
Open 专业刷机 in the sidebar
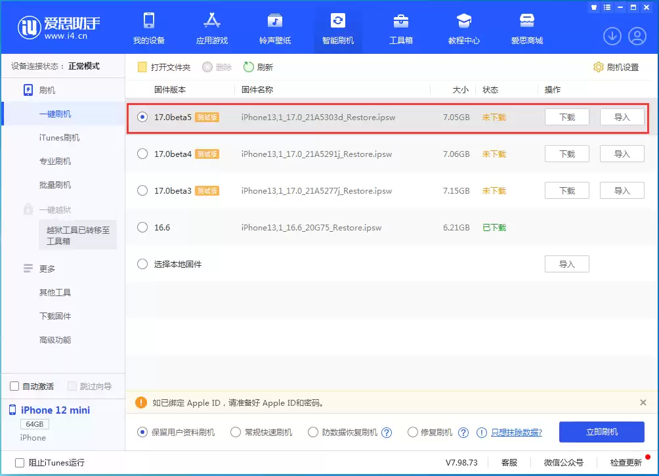[55, 161]
